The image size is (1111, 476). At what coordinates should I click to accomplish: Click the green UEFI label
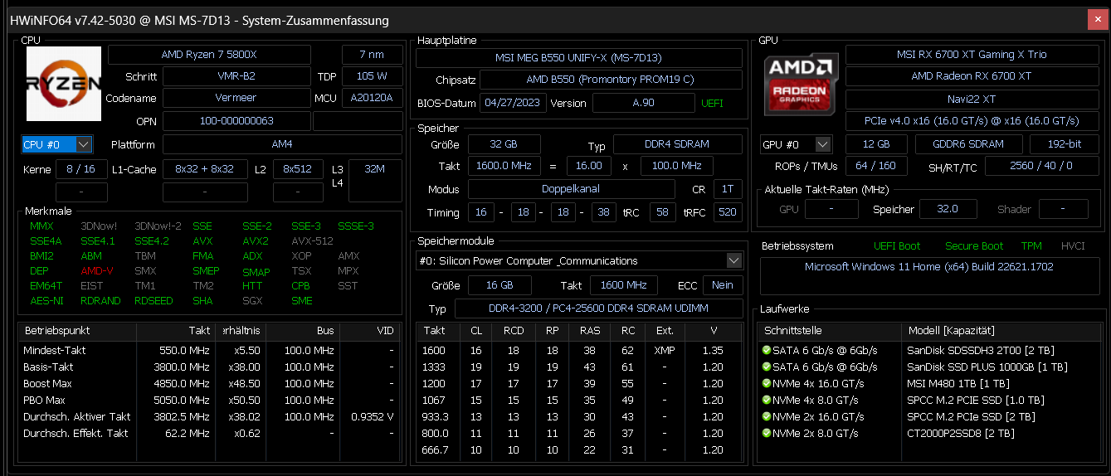tap(712, 104)
